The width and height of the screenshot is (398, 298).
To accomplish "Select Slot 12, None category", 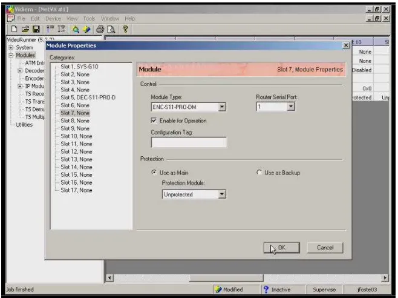I will (76, 151).
